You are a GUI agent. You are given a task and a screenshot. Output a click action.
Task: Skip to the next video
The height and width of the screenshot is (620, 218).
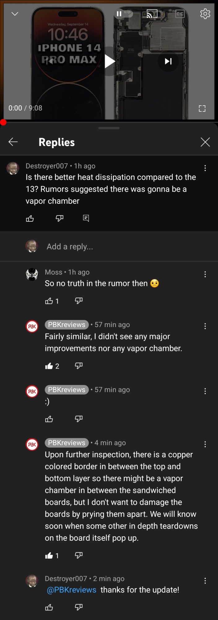coord(168,61)
